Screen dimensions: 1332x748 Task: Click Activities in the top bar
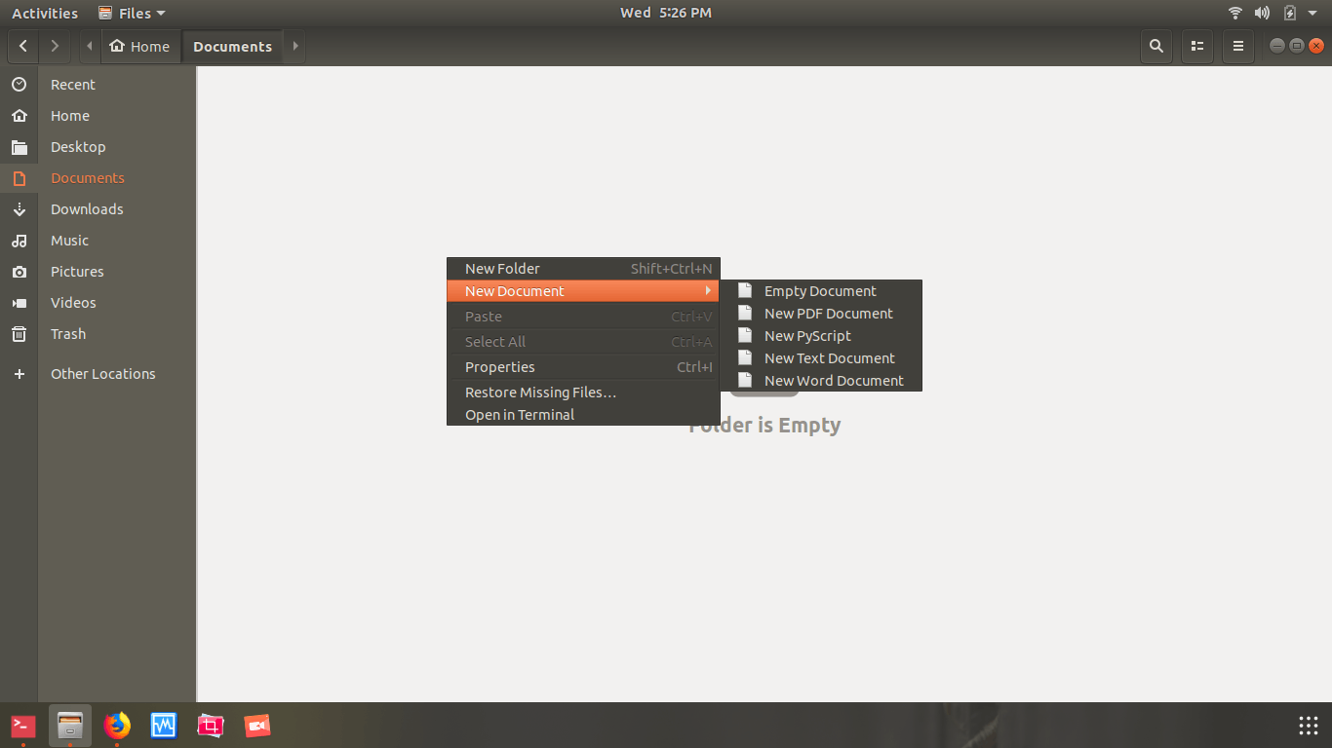click(x=45, y=13)
